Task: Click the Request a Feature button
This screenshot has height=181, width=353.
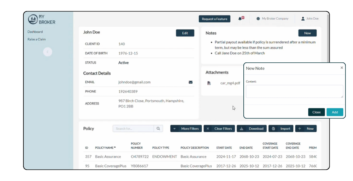Action: point(214,19)
